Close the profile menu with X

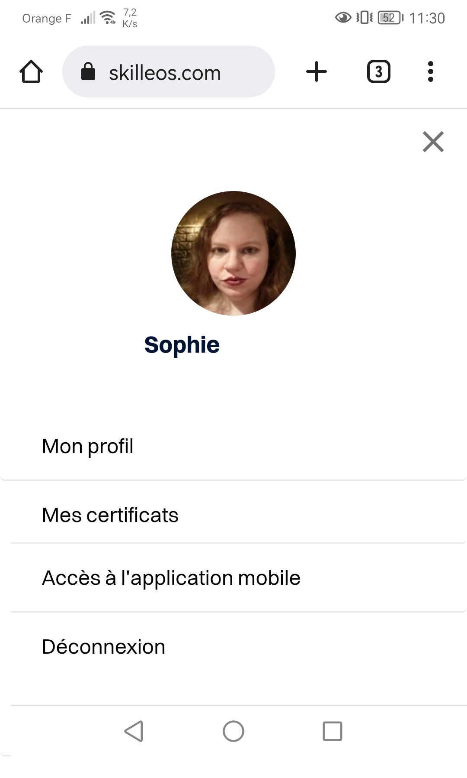coord(433,142)
